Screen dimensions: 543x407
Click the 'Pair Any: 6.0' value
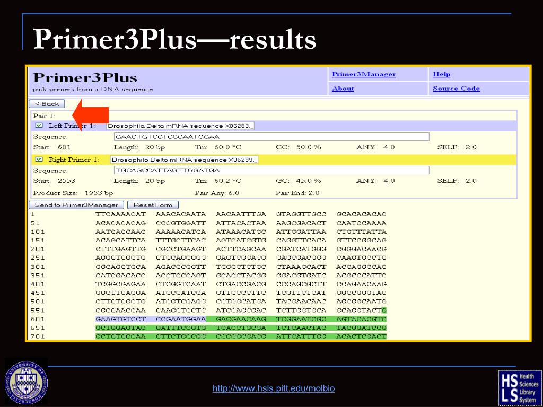(x=217, y=193)
